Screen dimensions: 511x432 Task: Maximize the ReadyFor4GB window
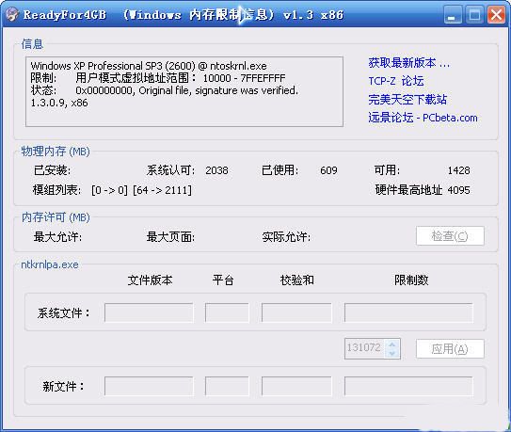[474, 15]
